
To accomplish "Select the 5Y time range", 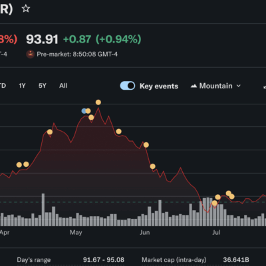I will (x=43, y=86).
